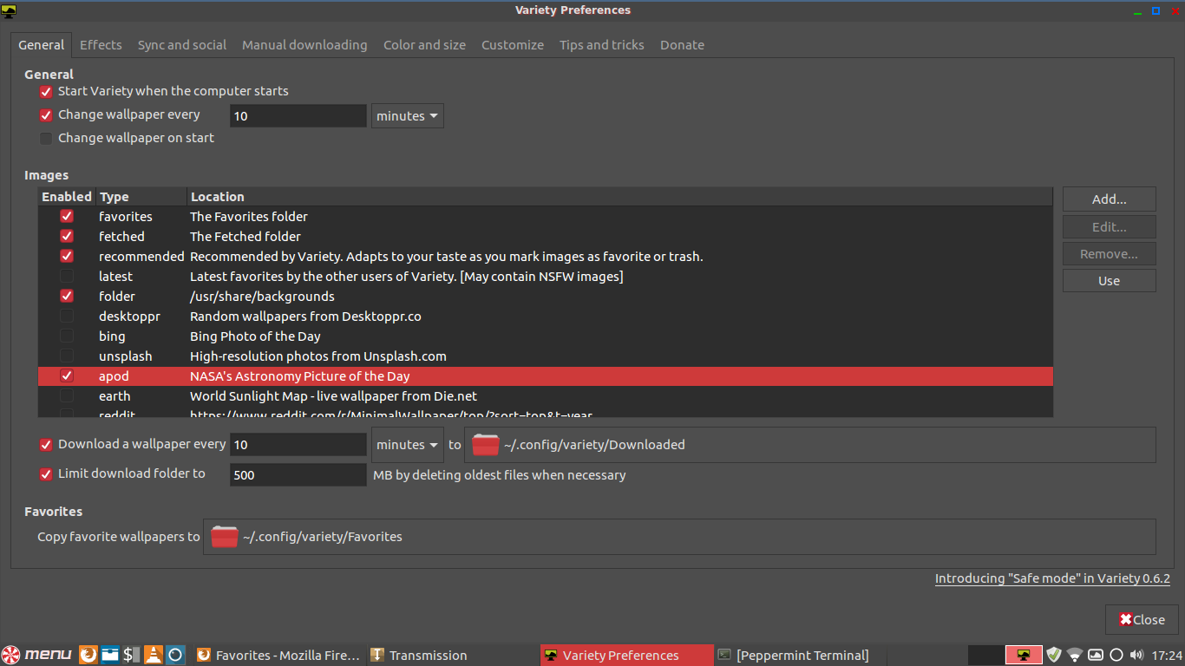This screenshot has height=666, width=1185.
Task: Click the Close button
Action: point(1142,619)
